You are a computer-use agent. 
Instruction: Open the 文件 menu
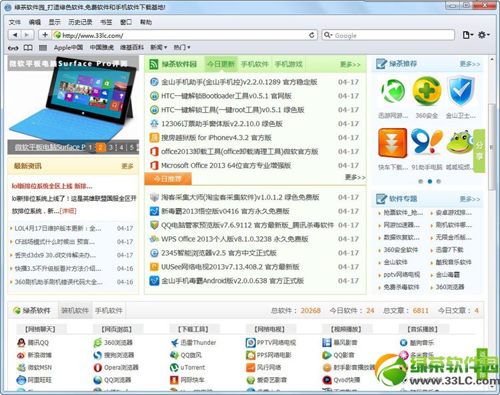click(x=15, y=22)
